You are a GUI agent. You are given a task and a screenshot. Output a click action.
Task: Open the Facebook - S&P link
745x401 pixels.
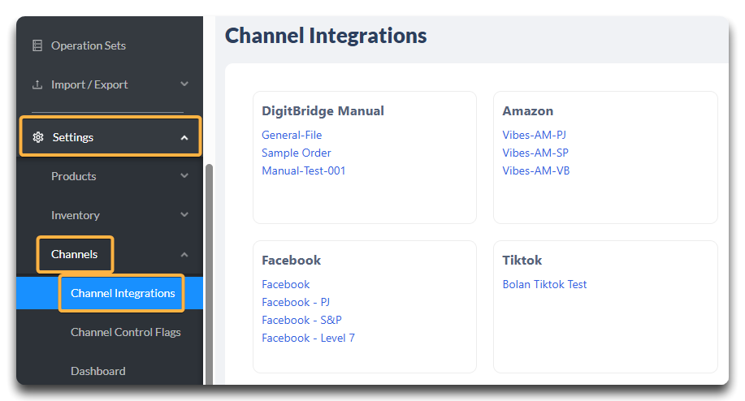click(x=301, y=320)
